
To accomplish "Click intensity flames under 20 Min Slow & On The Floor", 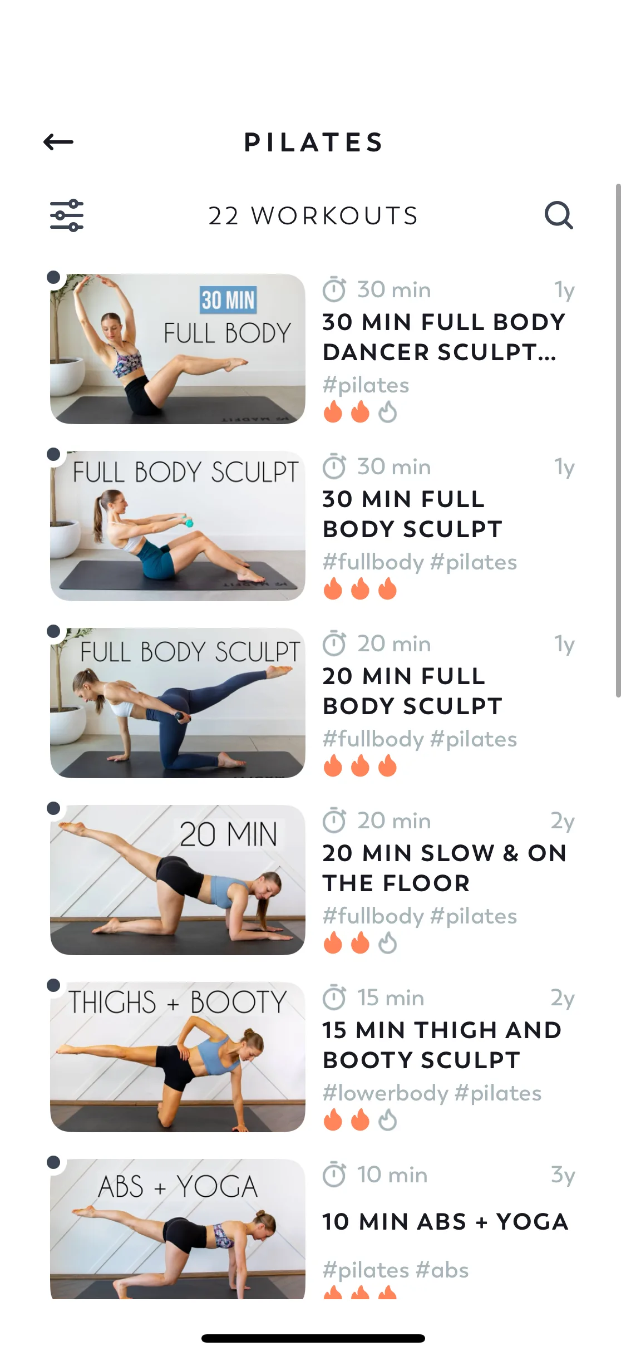I will (x=360, y=943).
